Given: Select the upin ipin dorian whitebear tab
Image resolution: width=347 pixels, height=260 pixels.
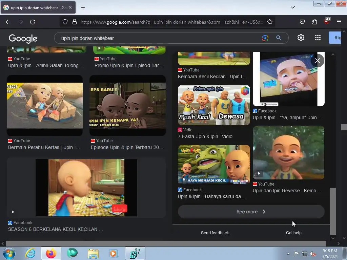Looking at the screenshot, I should point(38,7).
